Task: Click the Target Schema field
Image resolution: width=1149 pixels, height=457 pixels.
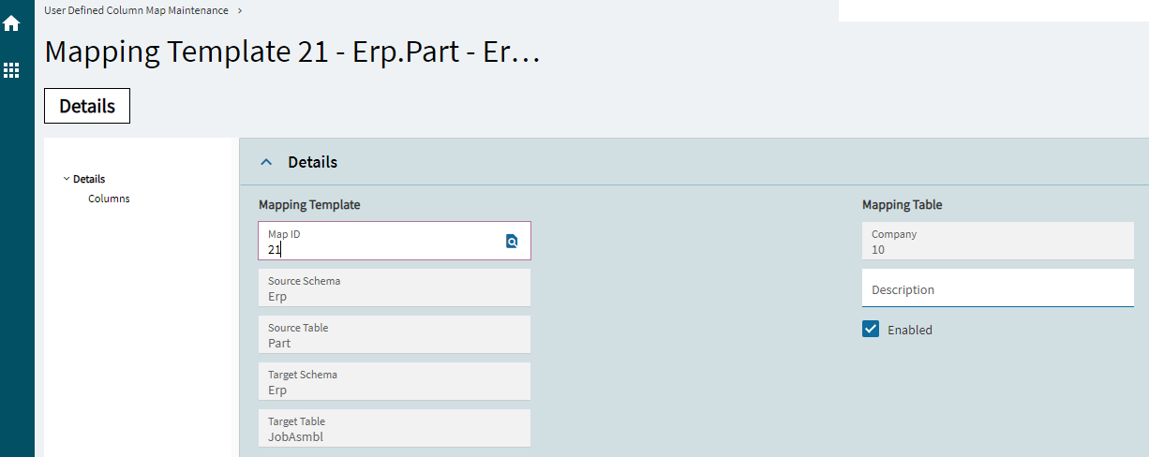Action: [x=395, y=381]
